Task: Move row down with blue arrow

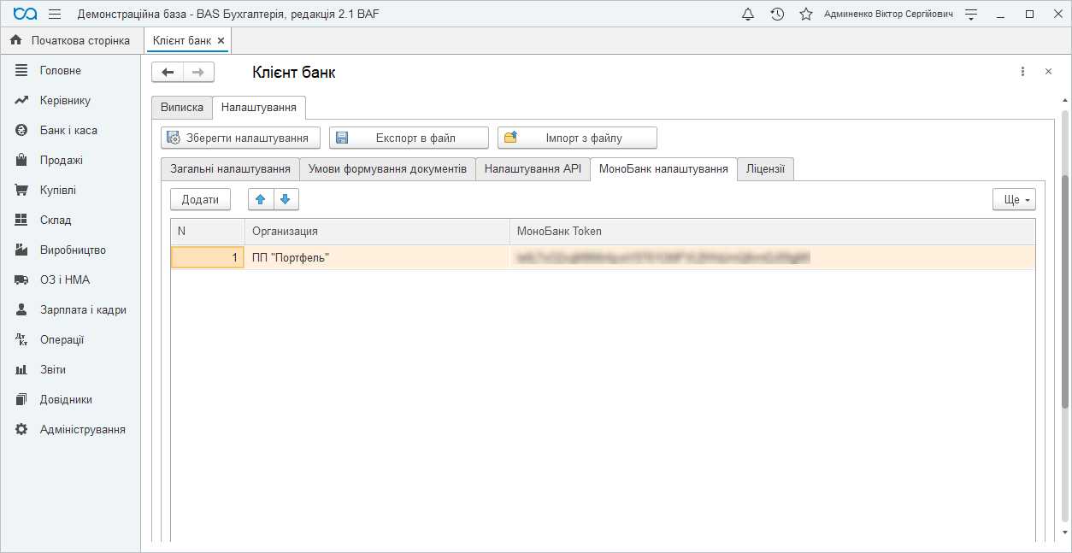Action: (x=286, y=199)
